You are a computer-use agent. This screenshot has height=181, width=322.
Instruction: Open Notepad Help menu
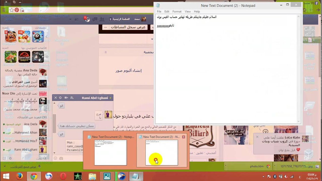197,12
